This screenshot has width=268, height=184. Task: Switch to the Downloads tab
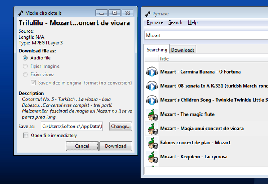point(183,50)
